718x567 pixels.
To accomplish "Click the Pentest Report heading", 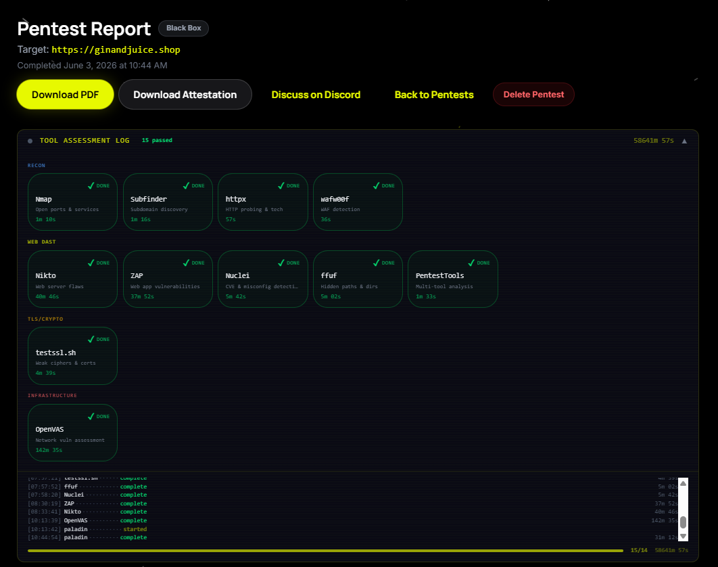I will [84, 29].
